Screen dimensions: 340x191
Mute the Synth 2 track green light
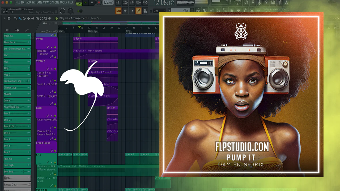point(55,69)
